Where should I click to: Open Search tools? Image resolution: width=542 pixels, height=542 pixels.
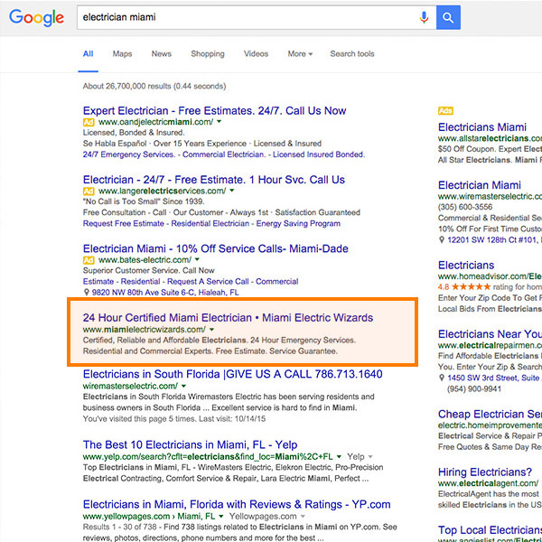[352, 54]
